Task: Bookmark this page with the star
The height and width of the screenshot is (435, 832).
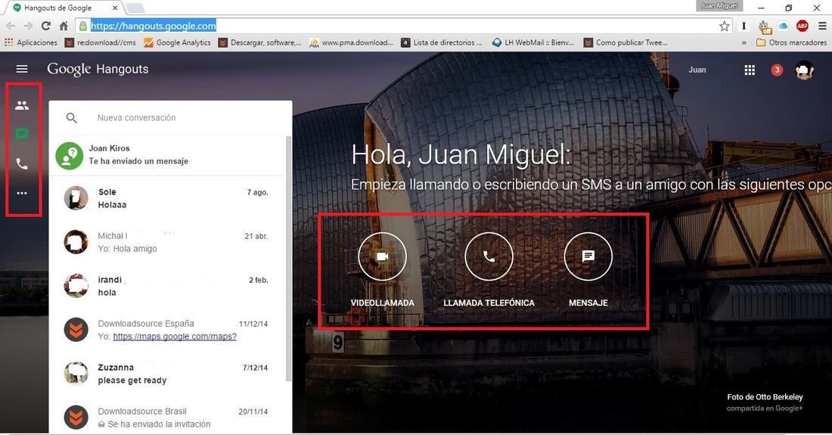Action: (725, 26)
